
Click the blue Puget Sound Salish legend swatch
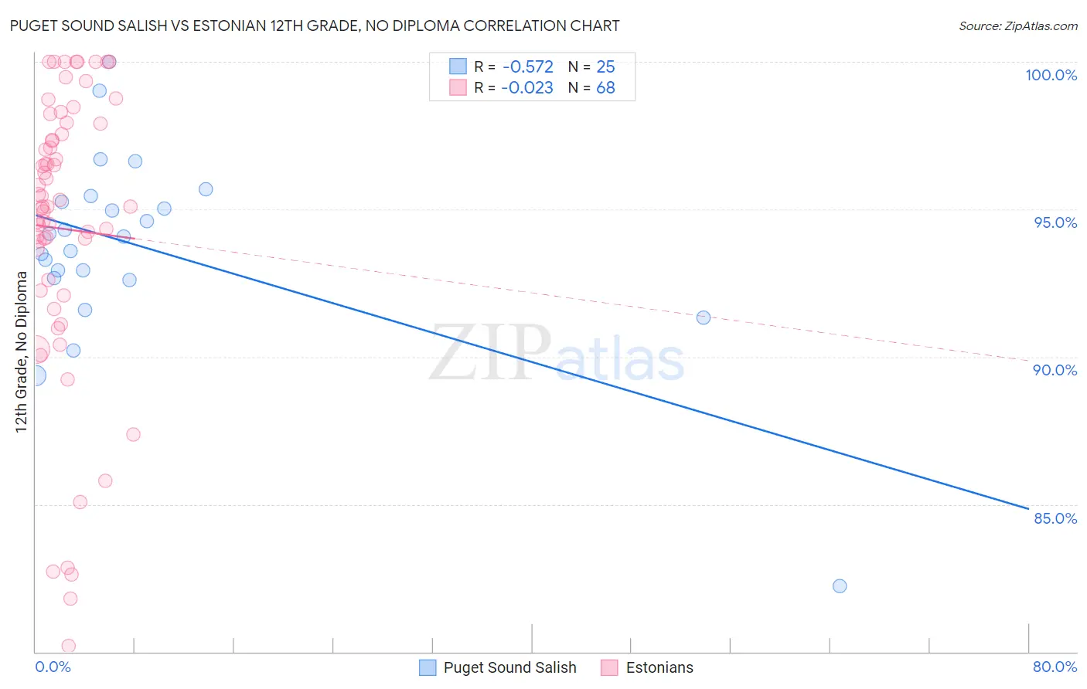pyautogui.click(x=428, y=667)
